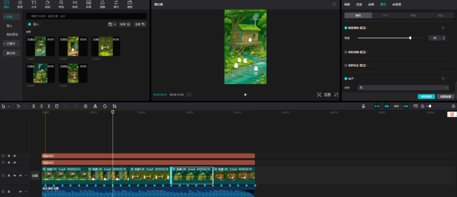This screenshot has height=197, width=457.
Task: Open the 贴纸 stickers panel
Action: tap(47, 4)
